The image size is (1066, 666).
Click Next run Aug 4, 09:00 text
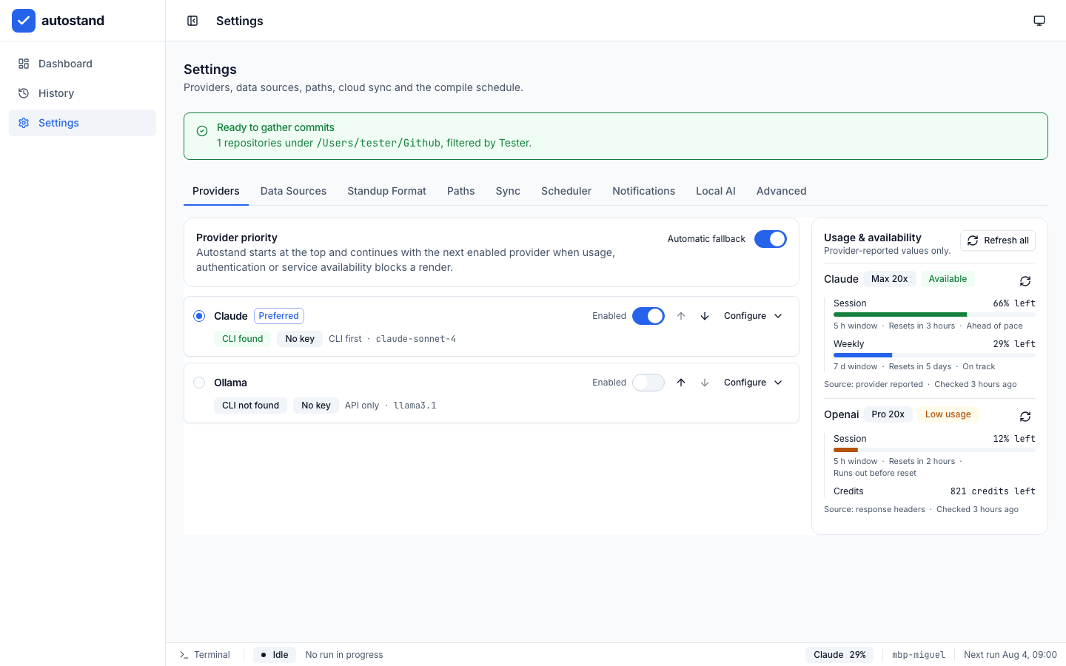click(x=1010, y=655)
